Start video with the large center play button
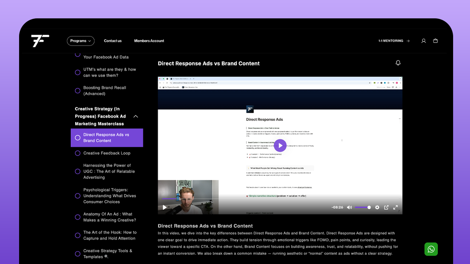 pos(280,145)
